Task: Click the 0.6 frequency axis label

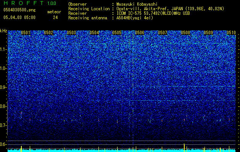Action: [x=3, y=144]
